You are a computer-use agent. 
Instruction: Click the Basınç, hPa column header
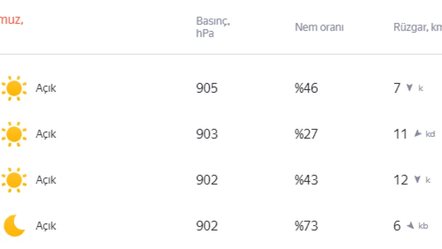coord(213,28)
